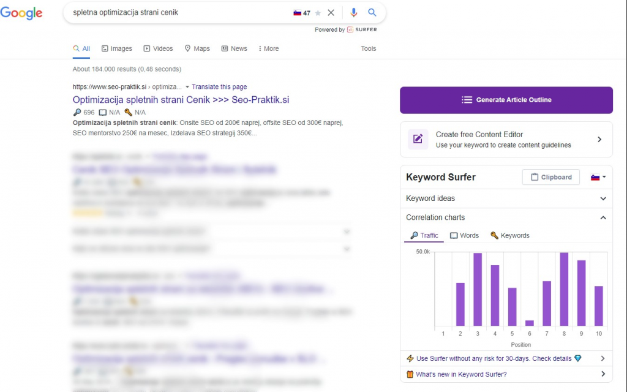Click the Generate Article Outline button

[x=506, y=100]
